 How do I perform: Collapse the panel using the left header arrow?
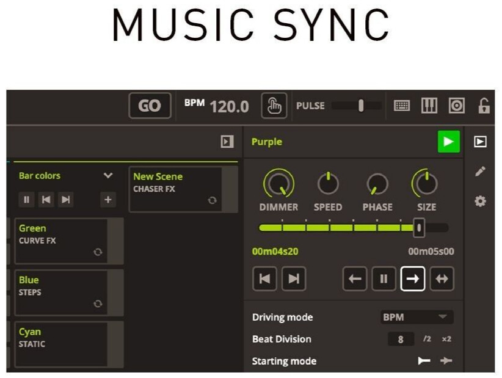[x=227, y=142]
